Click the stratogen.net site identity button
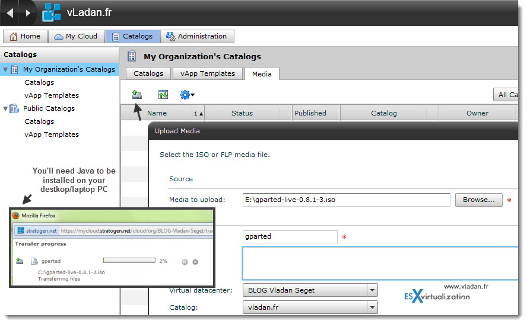Image resolution: width=527 pixels, height=324 pixels. point(37,231)
